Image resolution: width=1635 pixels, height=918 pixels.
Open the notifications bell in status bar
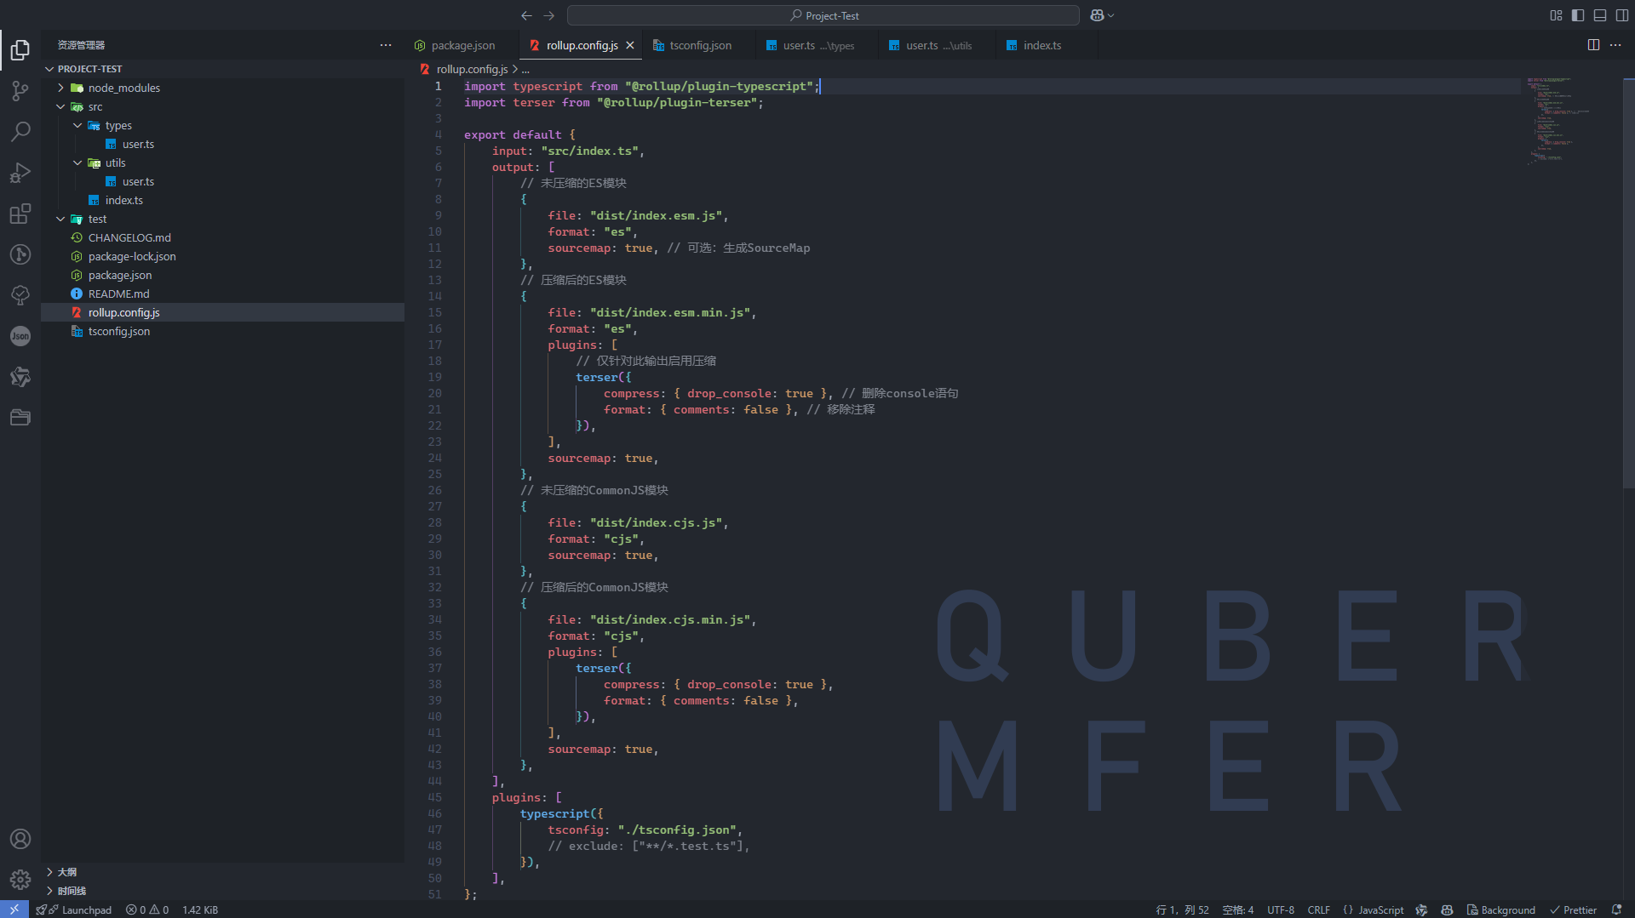coord(1616,909)
